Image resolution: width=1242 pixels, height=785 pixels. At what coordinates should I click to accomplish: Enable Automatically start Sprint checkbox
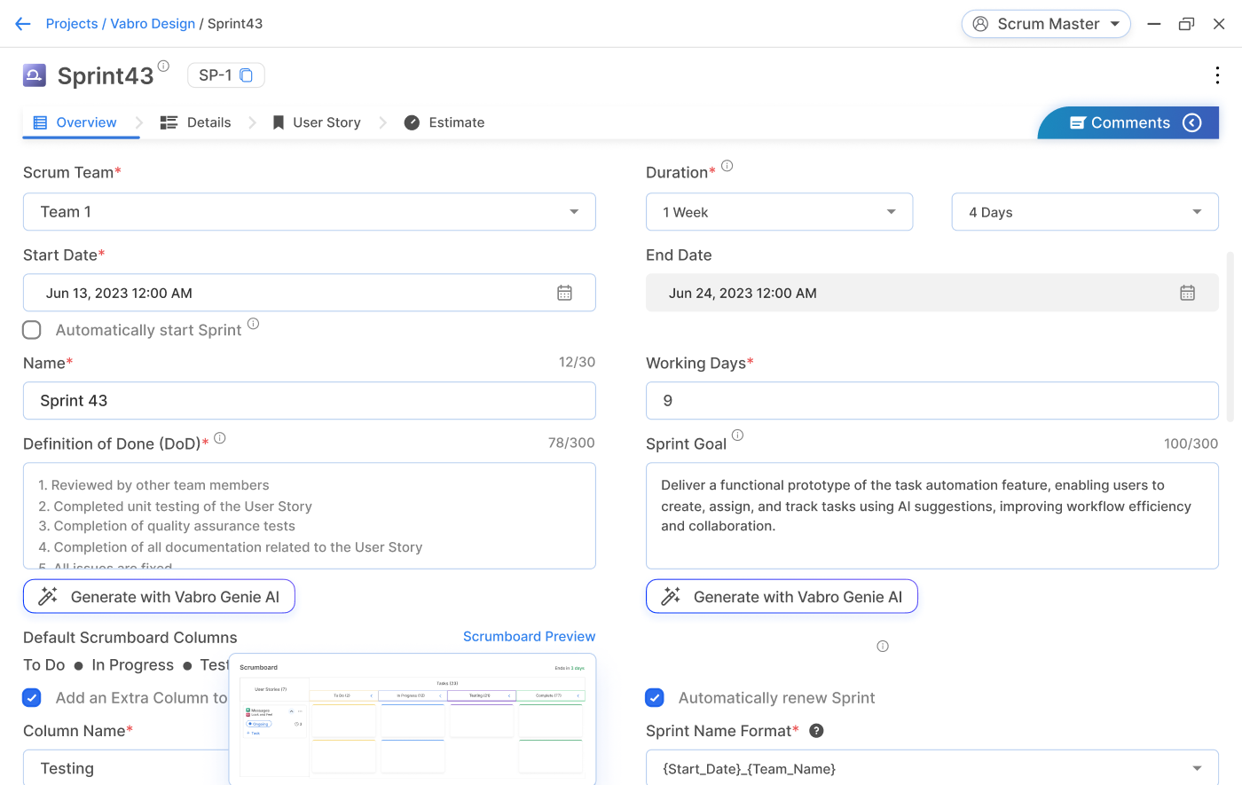pos(32,330)
